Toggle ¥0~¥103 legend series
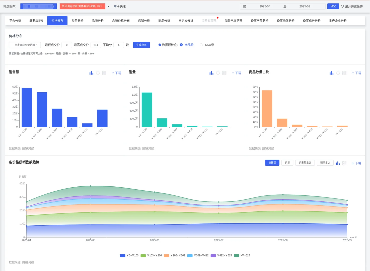 [129, 255]
